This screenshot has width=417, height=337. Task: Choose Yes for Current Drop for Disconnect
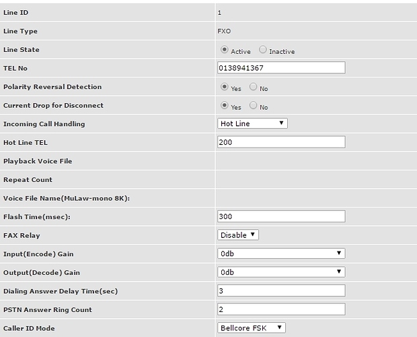[224, 105]
